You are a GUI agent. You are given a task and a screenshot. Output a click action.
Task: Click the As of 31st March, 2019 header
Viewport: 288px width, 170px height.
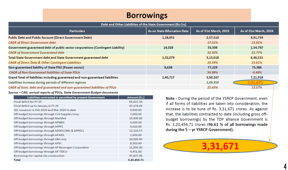tap(212, 31)
